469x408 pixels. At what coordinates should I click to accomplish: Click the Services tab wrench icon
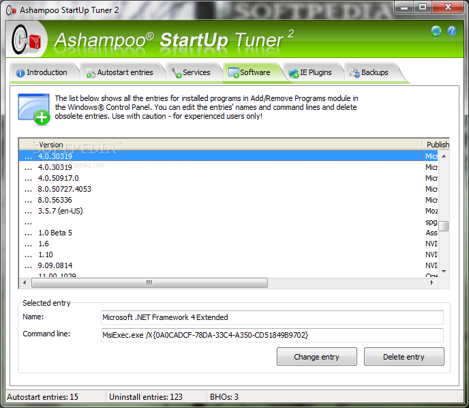point(177,73)
